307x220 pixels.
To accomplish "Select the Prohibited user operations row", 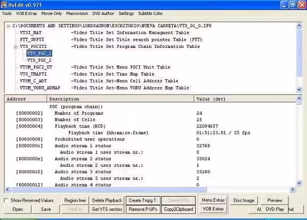I will click(x=150, y=139).
